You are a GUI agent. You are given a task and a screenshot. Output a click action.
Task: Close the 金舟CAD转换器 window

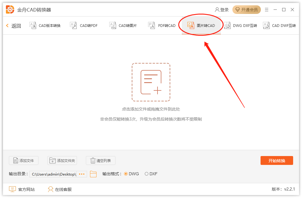click(292, 10)
